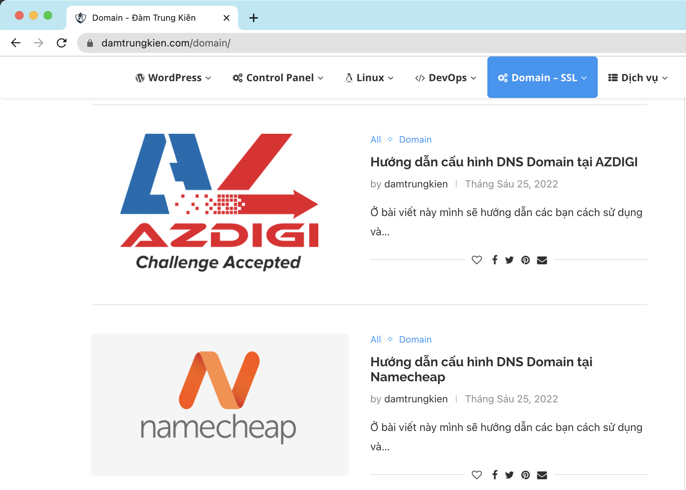The height and width of the screenshot is (490, 686).
Task: Close the Domain - Đàm Trung Kiên tab
Action: 226,18
